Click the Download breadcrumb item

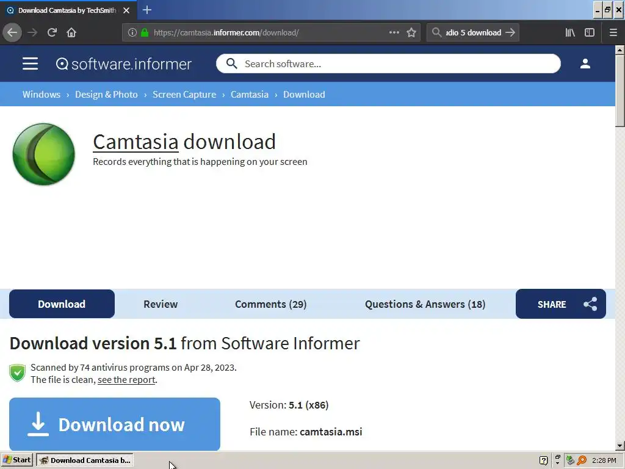click(304, 95)
